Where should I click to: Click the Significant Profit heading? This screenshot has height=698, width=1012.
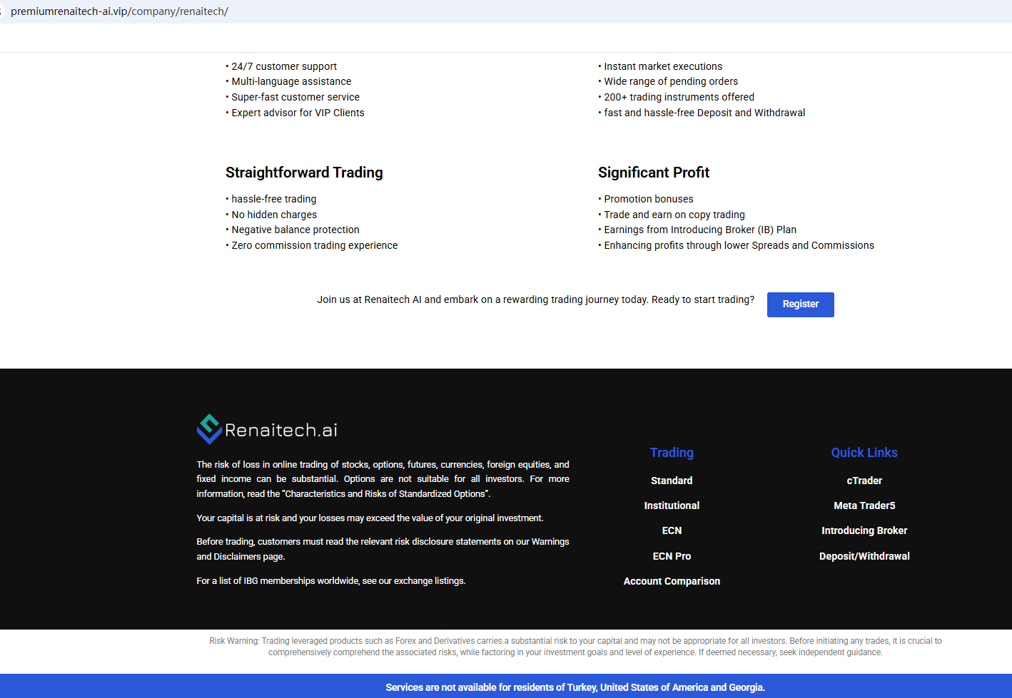click(654, 173)
